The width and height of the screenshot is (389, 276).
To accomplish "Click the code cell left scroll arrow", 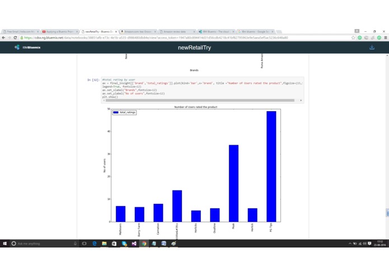I will [104, 100].
